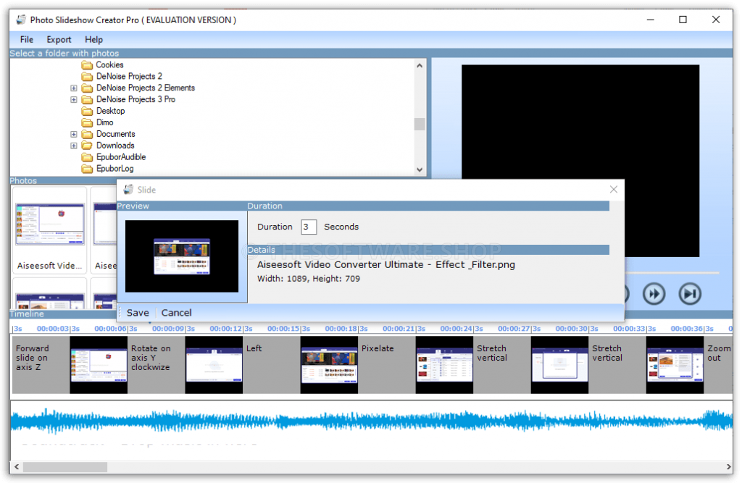Expand the DeNoise Projects 2 Elements folder
Viewport: 742px width, 483px height.
pyautogui.click(x=73, y=88)
